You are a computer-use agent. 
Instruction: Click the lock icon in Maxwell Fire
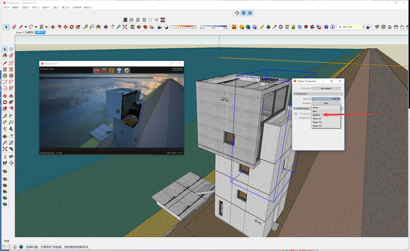(104, 71)
